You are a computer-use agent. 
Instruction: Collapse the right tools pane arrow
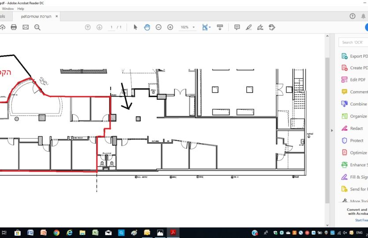331,130
